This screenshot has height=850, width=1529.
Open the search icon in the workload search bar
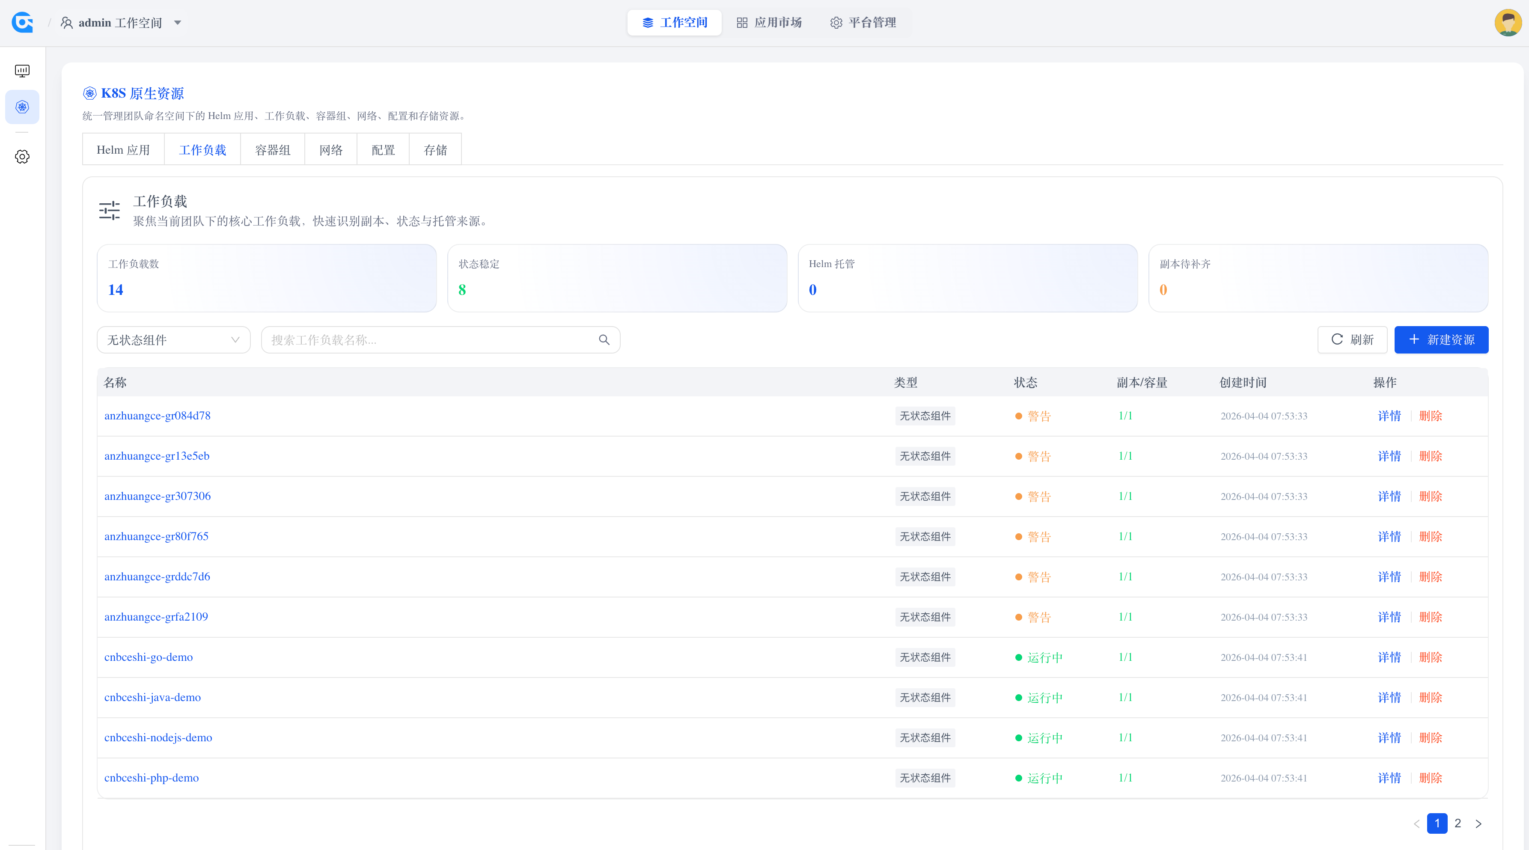[604, 339]
